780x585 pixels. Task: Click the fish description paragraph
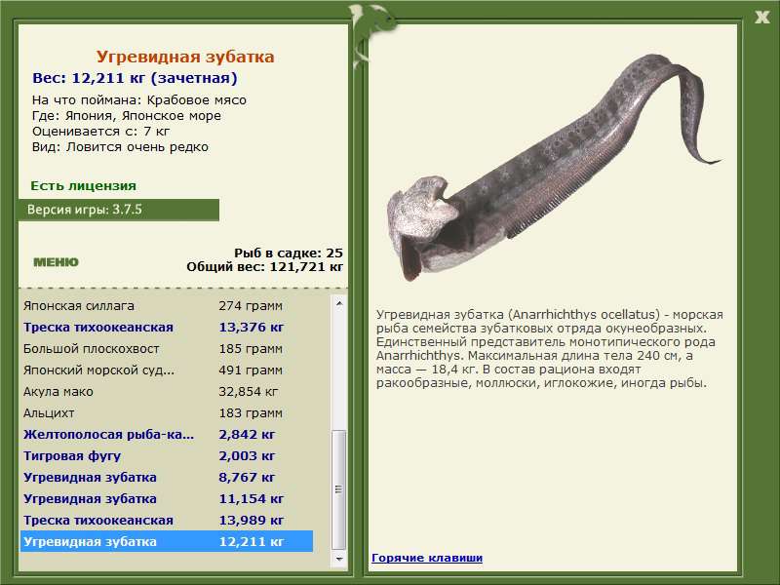point(550,349)
